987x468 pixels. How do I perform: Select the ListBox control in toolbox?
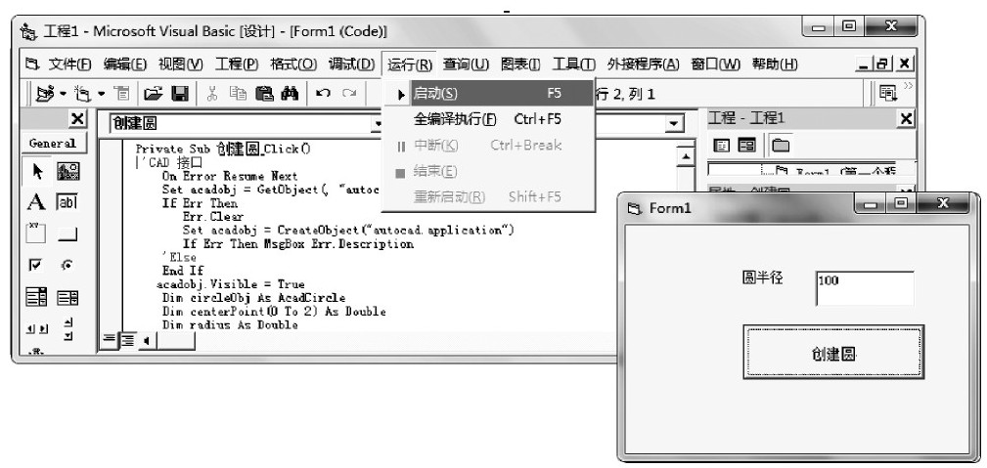point(67,297)
